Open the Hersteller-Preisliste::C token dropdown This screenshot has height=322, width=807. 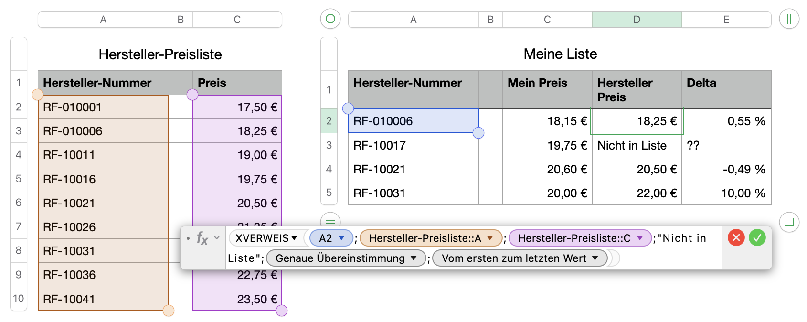pos(640,238)
